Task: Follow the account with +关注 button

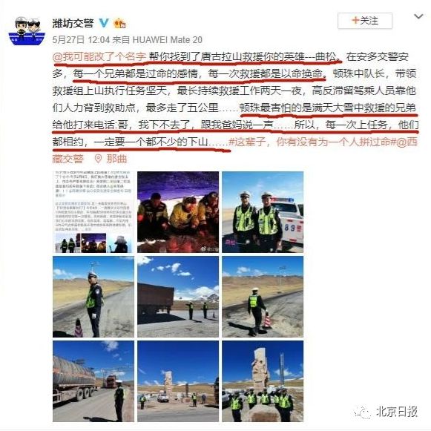Action: (365, 21)
